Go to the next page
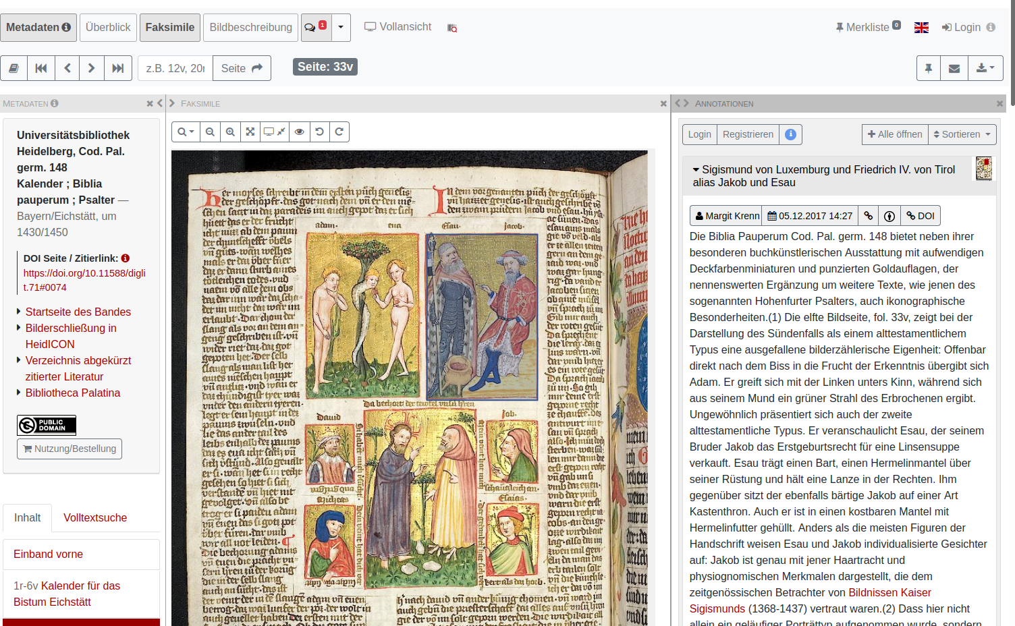The height and width of the screenshot is (626, 1015). point(92,68)
